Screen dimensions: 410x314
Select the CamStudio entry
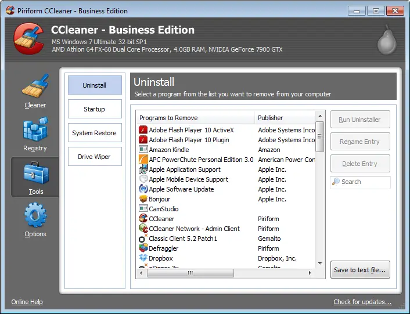(x=226, y=209)
